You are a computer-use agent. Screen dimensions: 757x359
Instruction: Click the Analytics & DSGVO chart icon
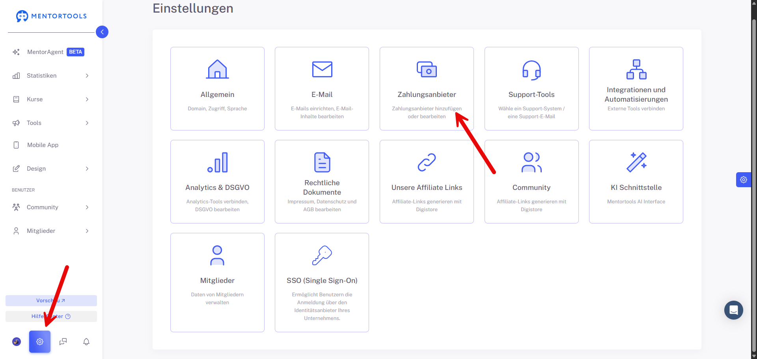[218, 162]
